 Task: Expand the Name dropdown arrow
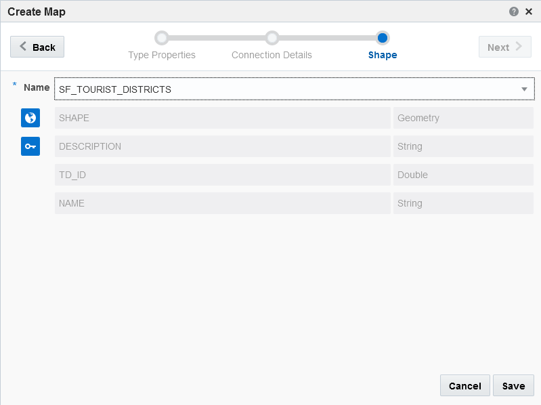click(524, 89)
